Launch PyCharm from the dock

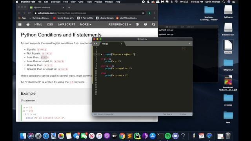point(137,136)
